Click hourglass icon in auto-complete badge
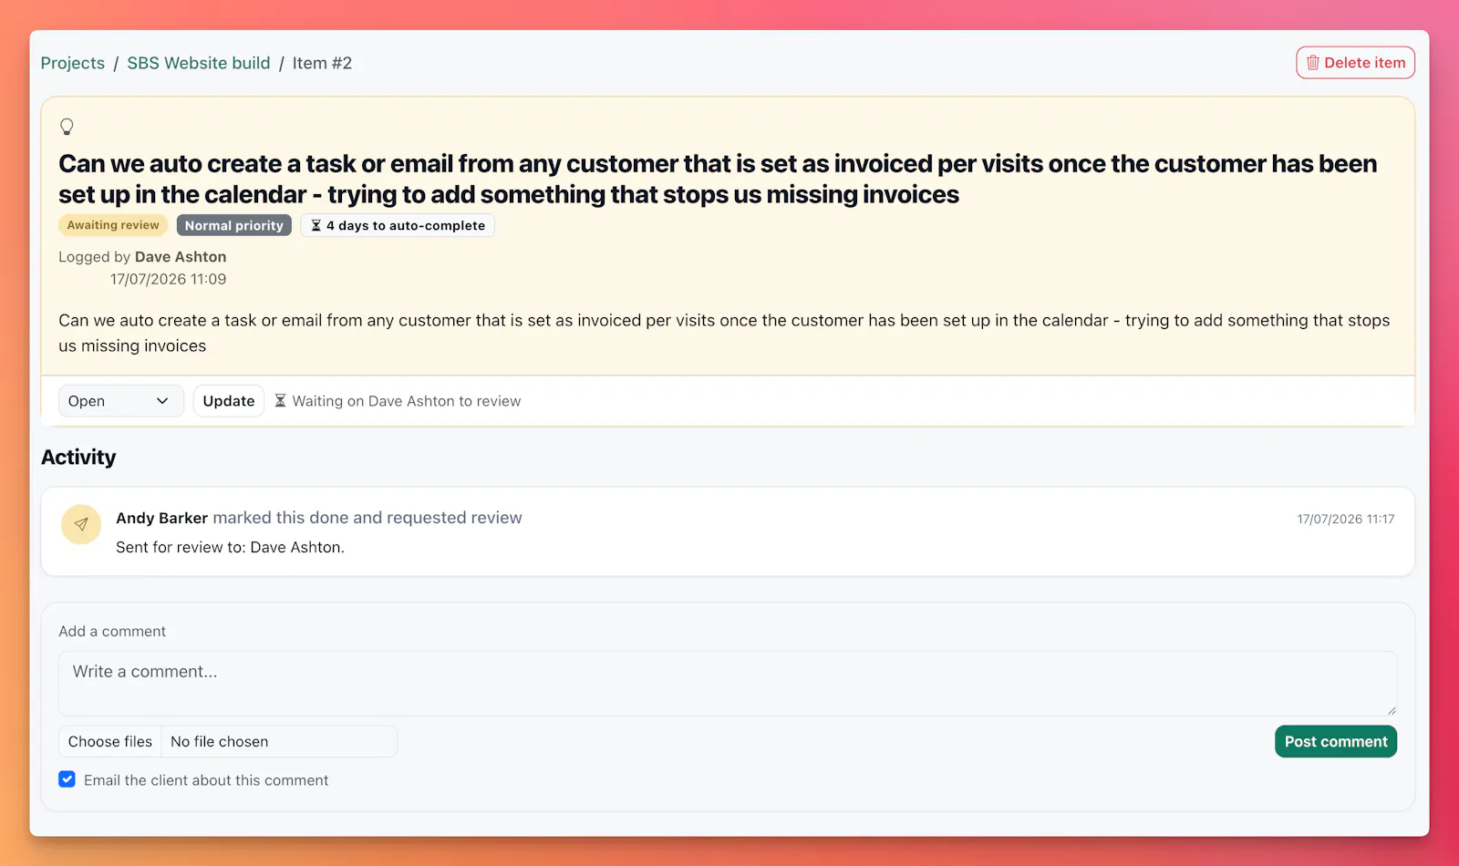This screenshot has height=866, width=1459. [316, 225]
